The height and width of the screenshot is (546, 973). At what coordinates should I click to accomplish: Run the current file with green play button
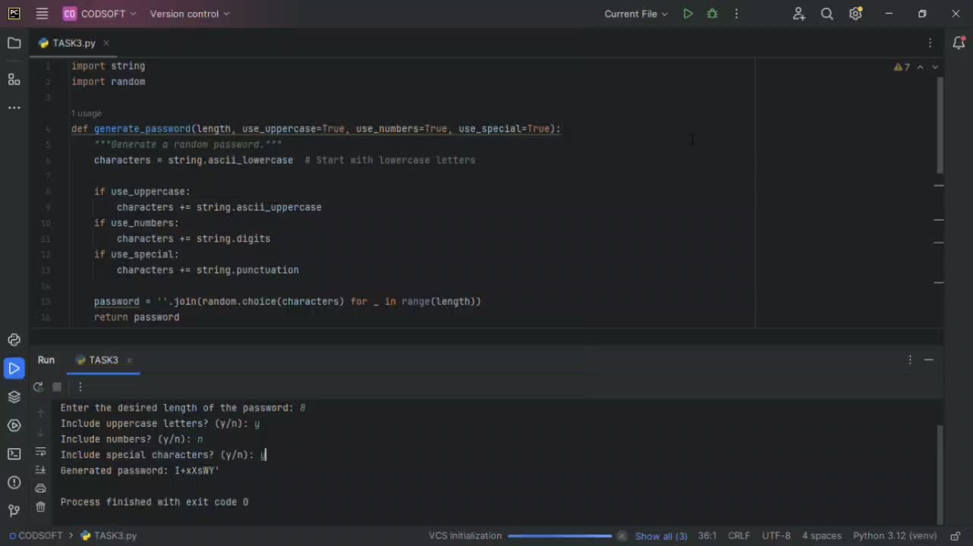(688, 14)
